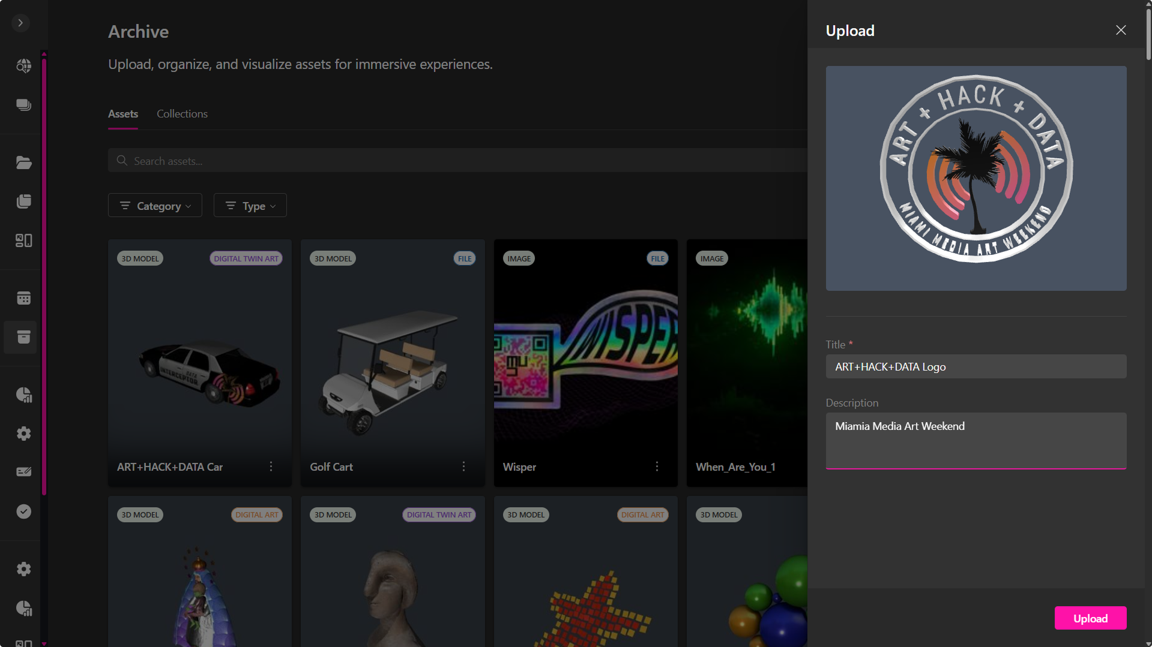Open options menu for ART+HACK+DATA Car
This screenshot has height=647, width=1152.
[271, 467]
